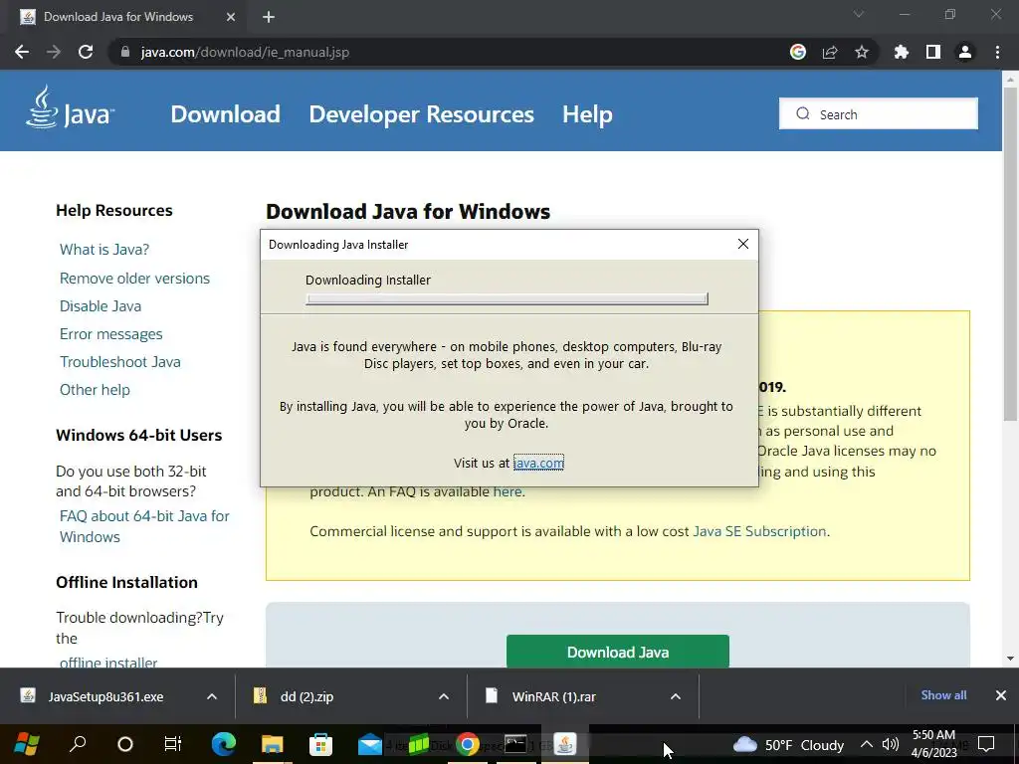Bookmark this page with star icon
Screen dimensions: 1019x764
862,52
